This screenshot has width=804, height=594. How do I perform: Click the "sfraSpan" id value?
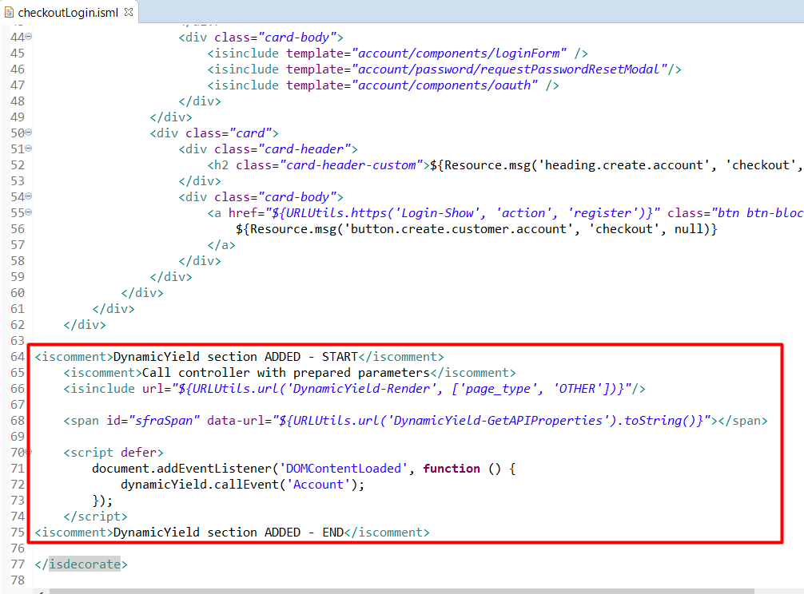164,421
